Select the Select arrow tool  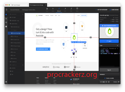tap(53, 10)
